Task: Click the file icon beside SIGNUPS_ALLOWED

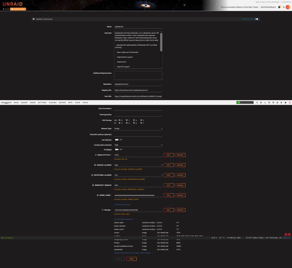Action: tap(95, 165)
